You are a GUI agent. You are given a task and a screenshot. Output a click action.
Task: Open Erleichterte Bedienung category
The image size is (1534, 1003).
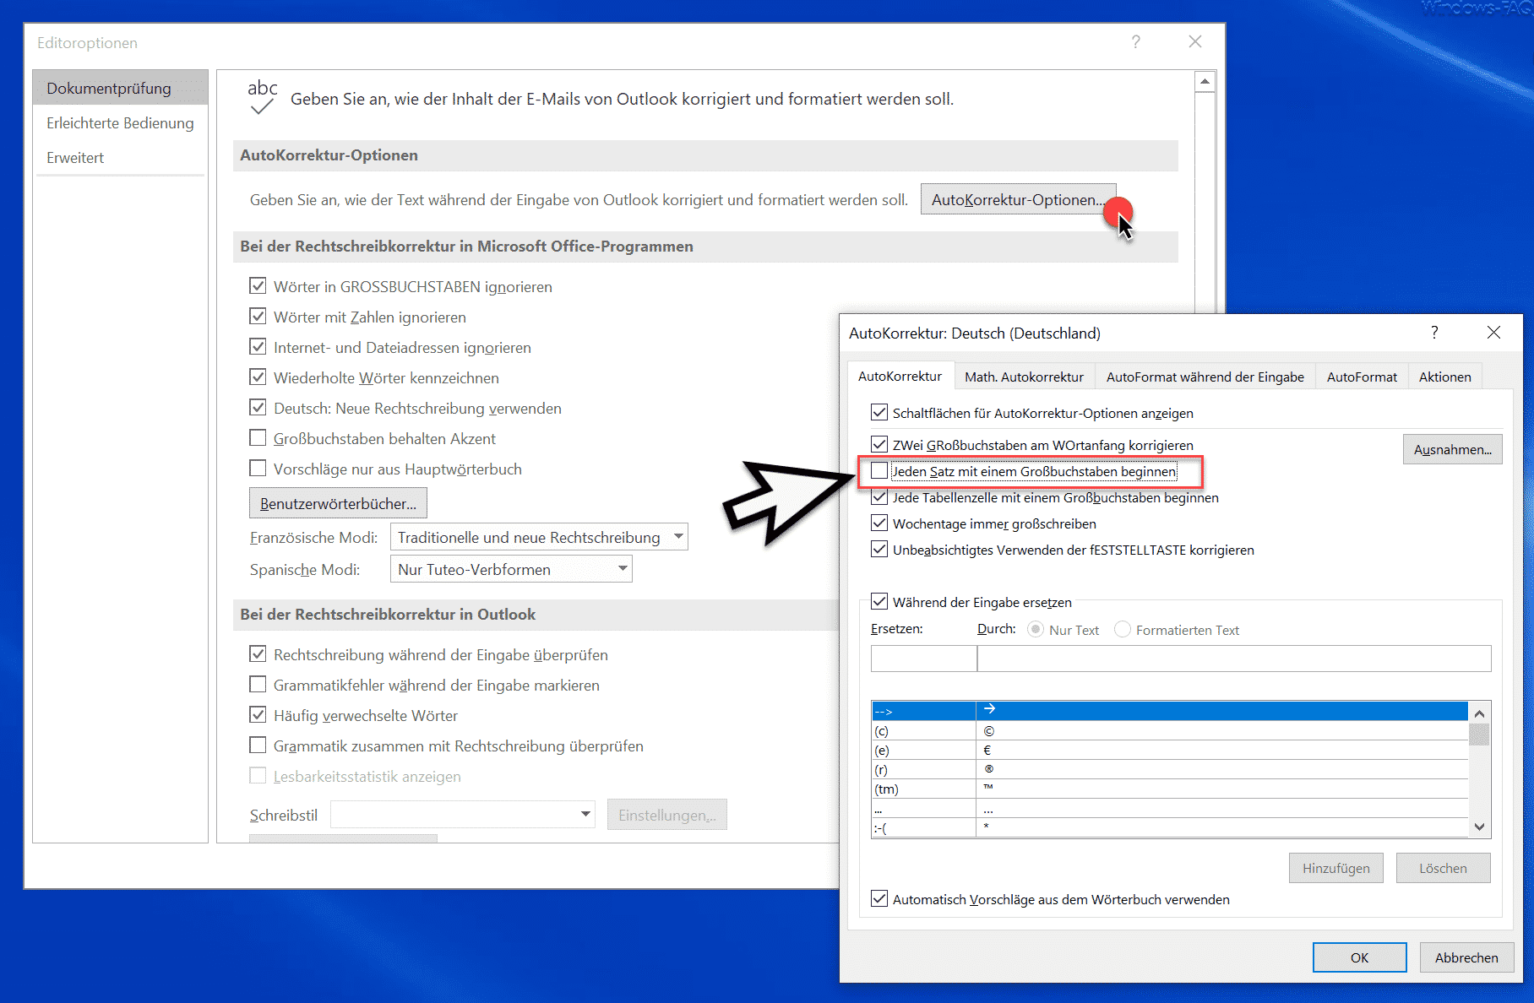pyautogui.click(x=120, y=123)
